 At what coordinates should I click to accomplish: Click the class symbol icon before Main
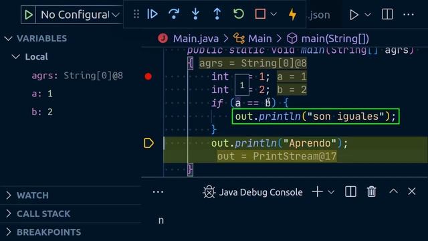pyautogui.click(x=239, y=39)
